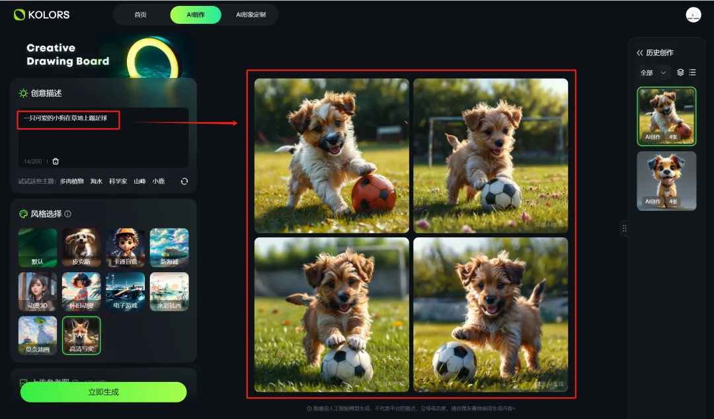714x419 pixels.
Task: Open the AI形象定制 tab
Action: coord(251,15)
